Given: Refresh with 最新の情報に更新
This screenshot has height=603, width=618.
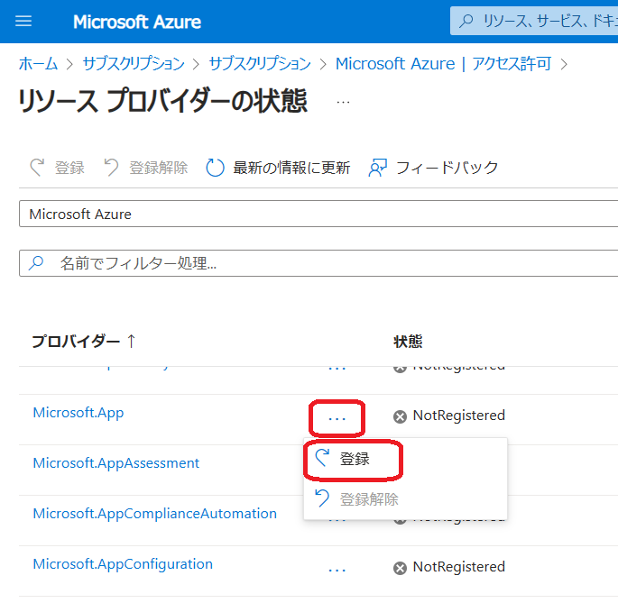Looking at the screenshot, I should coord(278,168).
